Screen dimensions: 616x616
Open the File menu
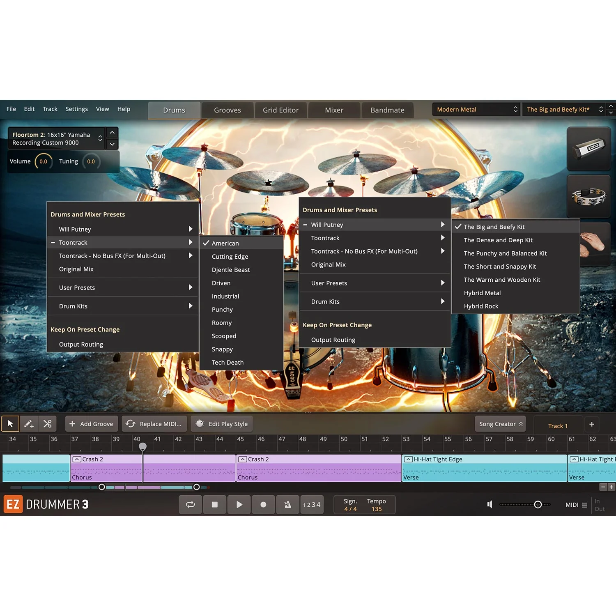click(11, 109)
